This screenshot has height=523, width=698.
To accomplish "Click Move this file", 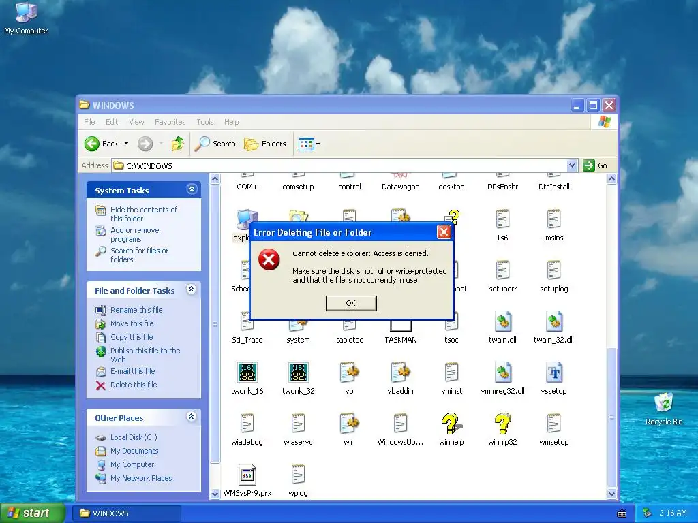I will 132,323.
